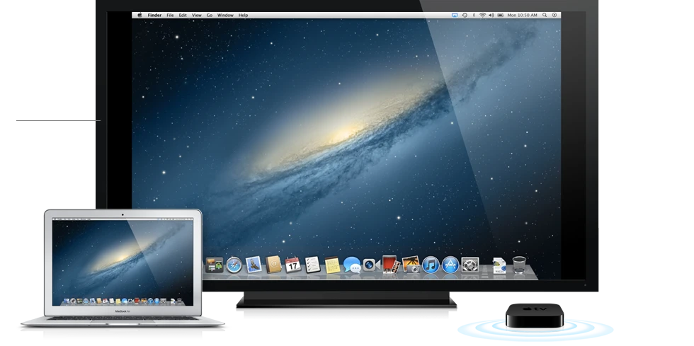This screenshot has height=346, width=694.
Task: Click the Bluetooth status icon
Action: pyautogui.click(x=474, y=15)
